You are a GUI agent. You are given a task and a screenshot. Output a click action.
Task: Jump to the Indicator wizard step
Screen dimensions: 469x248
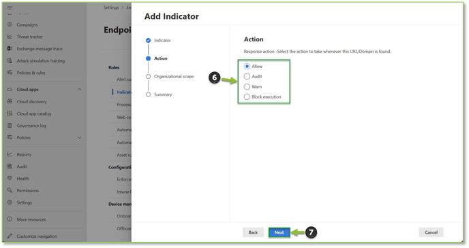pyautogui.click(x=162, y=40)
